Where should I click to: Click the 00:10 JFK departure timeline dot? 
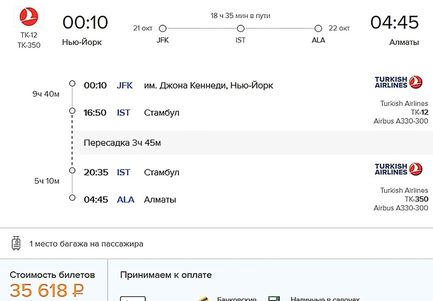point(72,84)
